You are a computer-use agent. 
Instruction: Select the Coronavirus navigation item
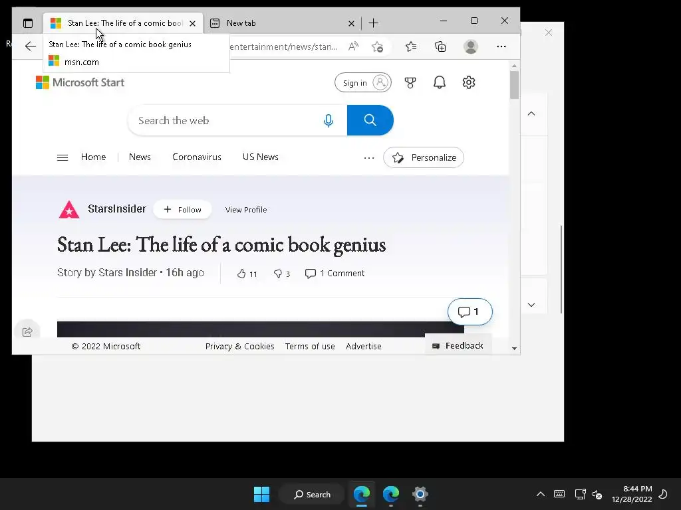(x=197, y=157)
